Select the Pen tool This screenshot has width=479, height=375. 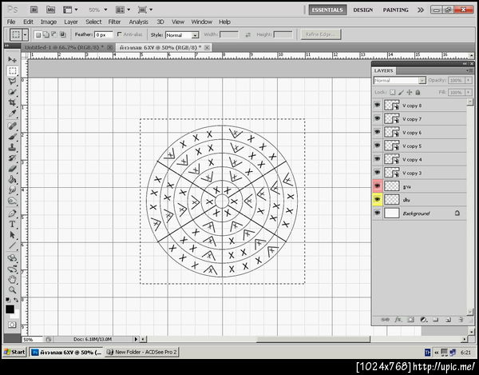pyautogui.click(x=12, y=213)
